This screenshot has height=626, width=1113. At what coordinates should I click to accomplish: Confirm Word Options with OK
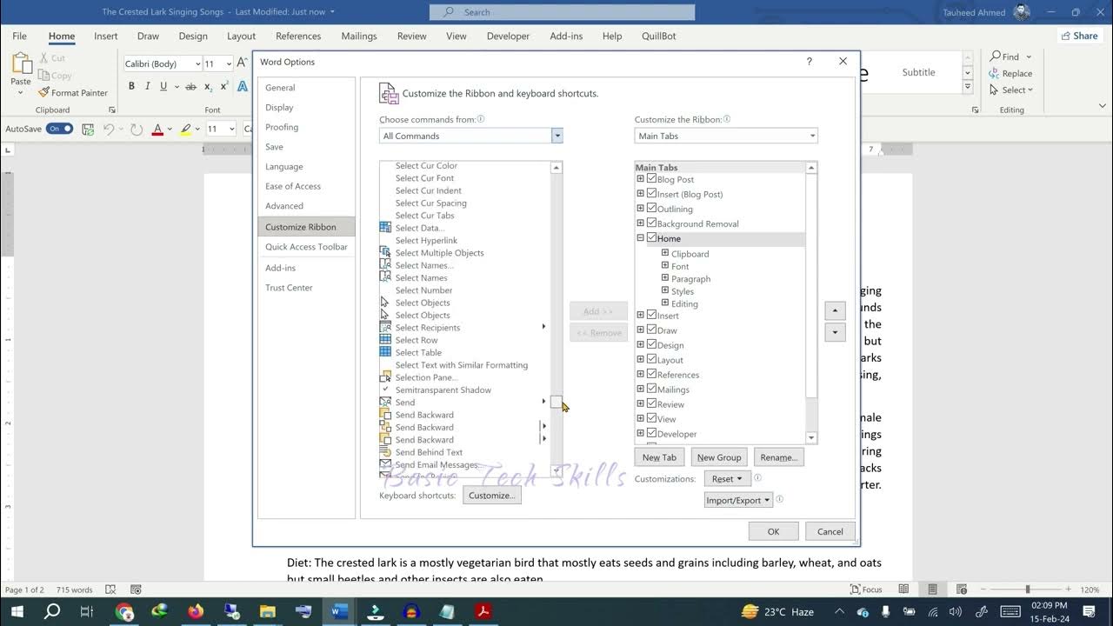click(x=773, y=531)
